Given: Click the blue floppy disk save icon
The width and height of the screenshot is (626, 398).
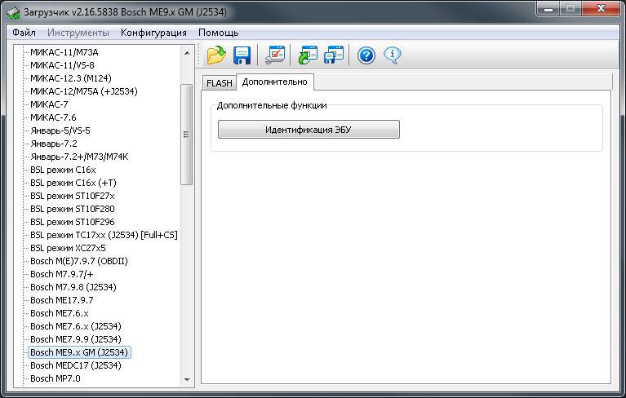Looking at the screenshot, I should (x=242, y=55).
